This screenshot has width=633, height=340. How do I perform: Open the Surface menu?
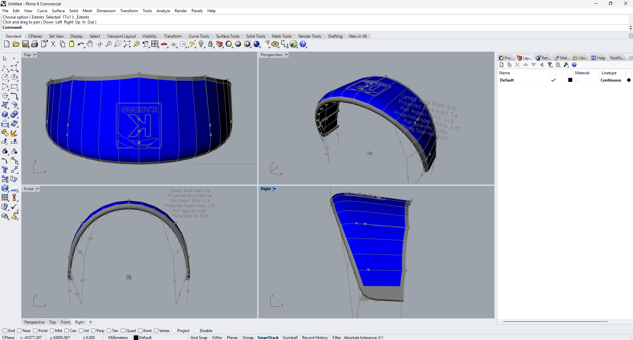(58, 11)
